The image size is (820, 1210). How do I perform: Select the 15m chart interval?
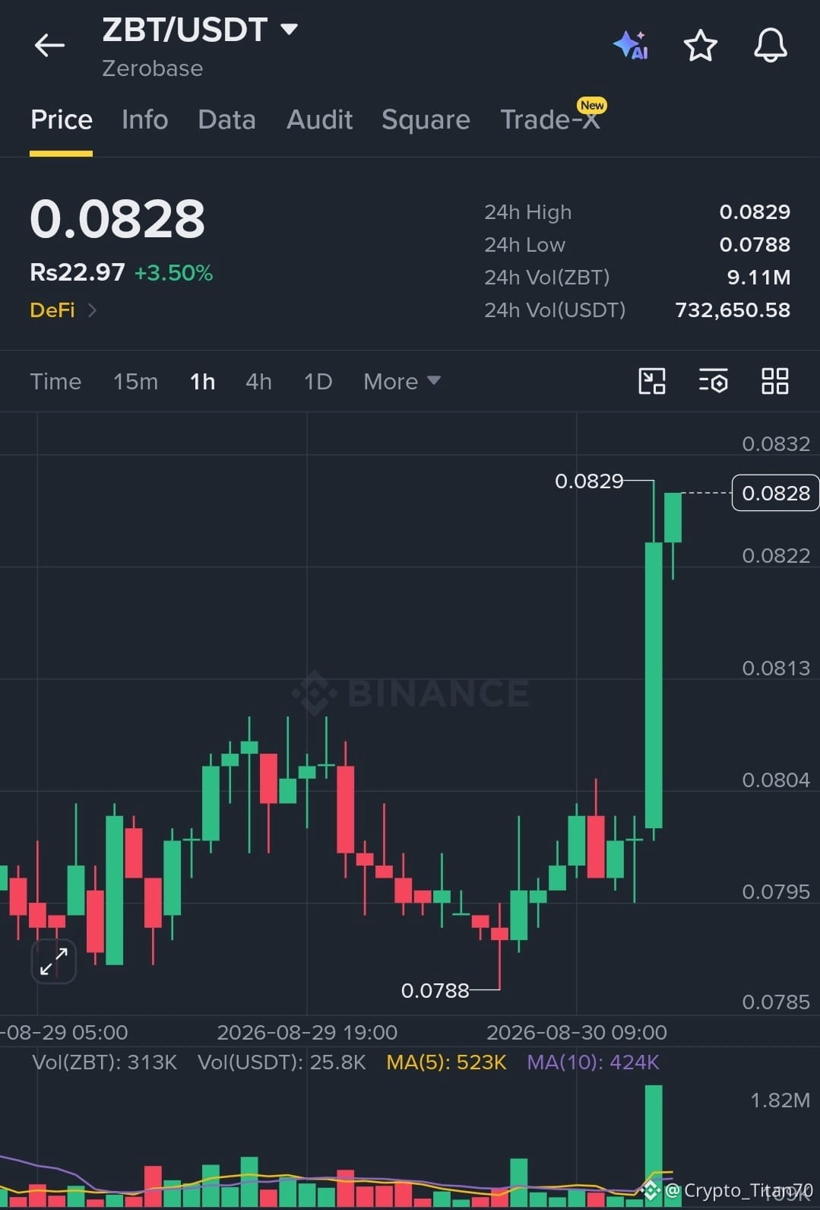click(135, 381)
